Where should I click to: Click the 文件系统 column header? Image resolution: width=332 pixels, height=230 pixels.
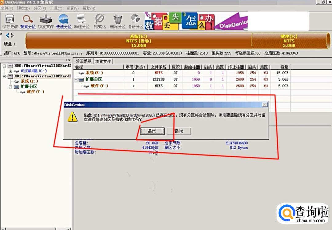(x=159, y=67)
